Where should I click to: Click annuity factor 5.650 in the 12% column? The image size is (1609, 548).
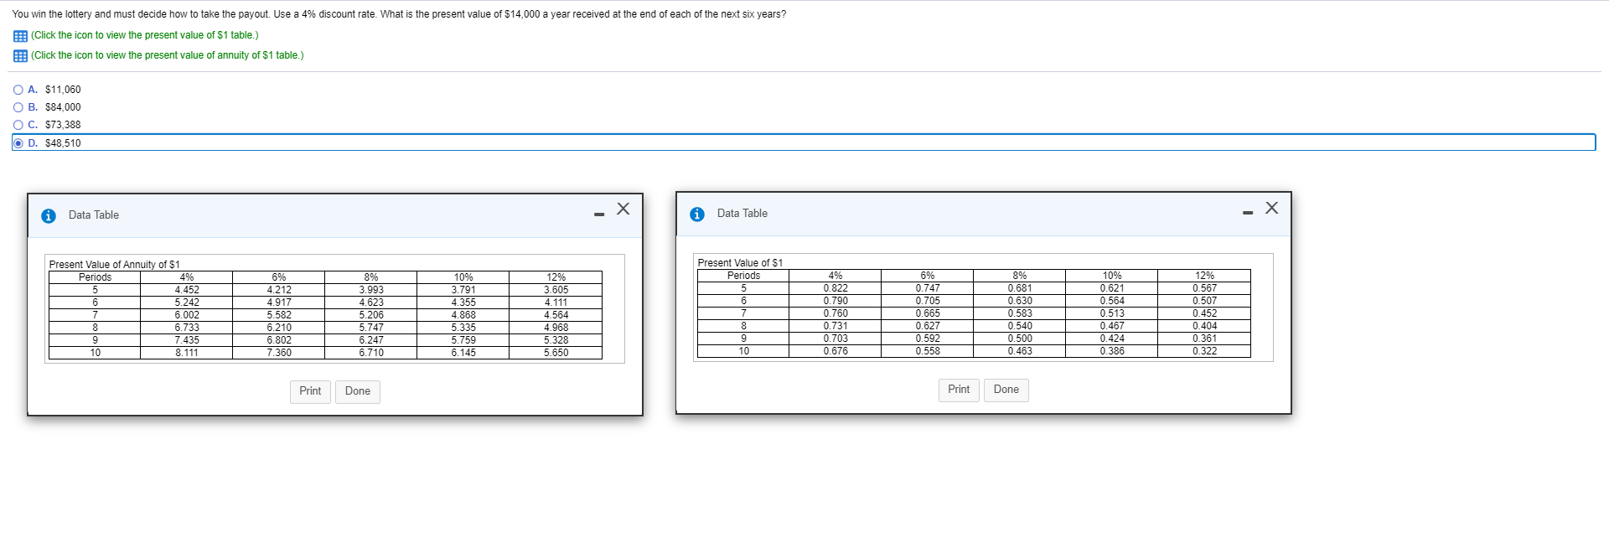[556, 353]
